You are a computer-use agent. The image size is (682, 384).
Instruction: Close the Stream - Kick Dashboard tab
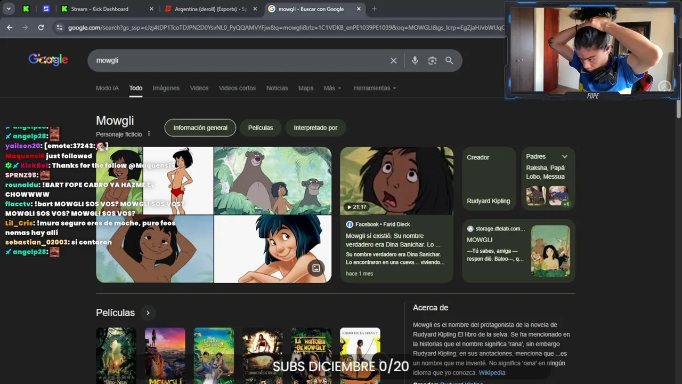[x=151, y=9]
